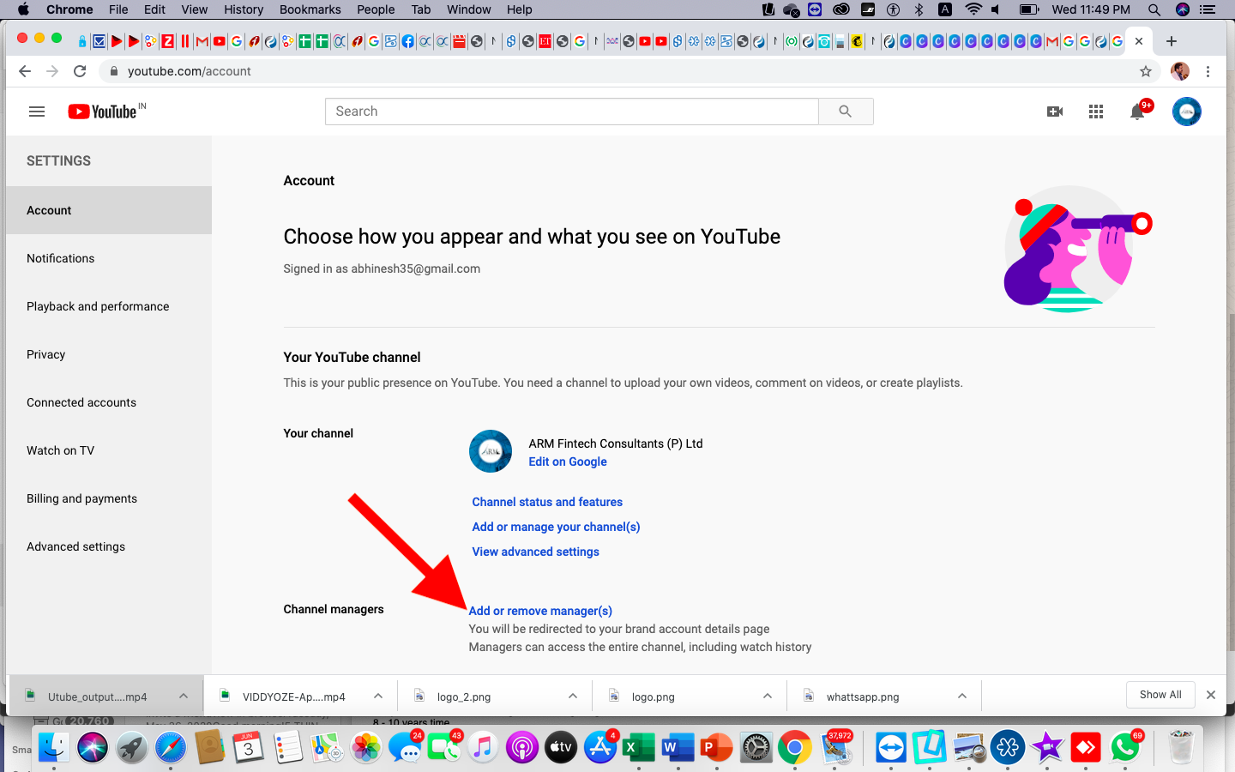Open Billing and payments settings
The image size is (1235, 772).
(x=109, y=498)
